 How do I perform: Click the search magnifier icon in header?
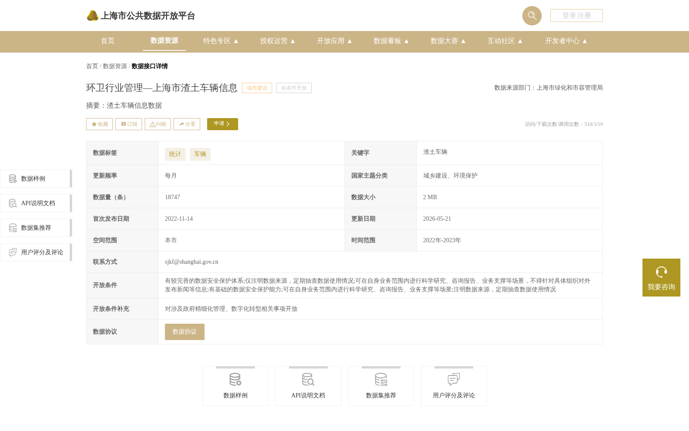point(532,16)
